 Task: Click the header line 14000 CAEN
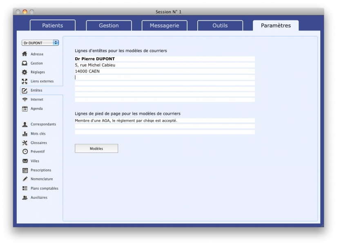[x=165, y=71]
